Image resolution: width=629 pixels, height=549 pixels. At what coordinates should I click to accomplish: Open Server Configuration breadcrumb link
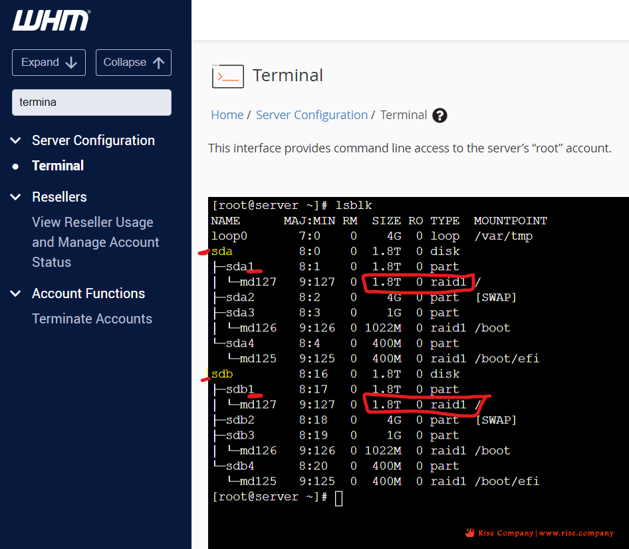point(312,115)
